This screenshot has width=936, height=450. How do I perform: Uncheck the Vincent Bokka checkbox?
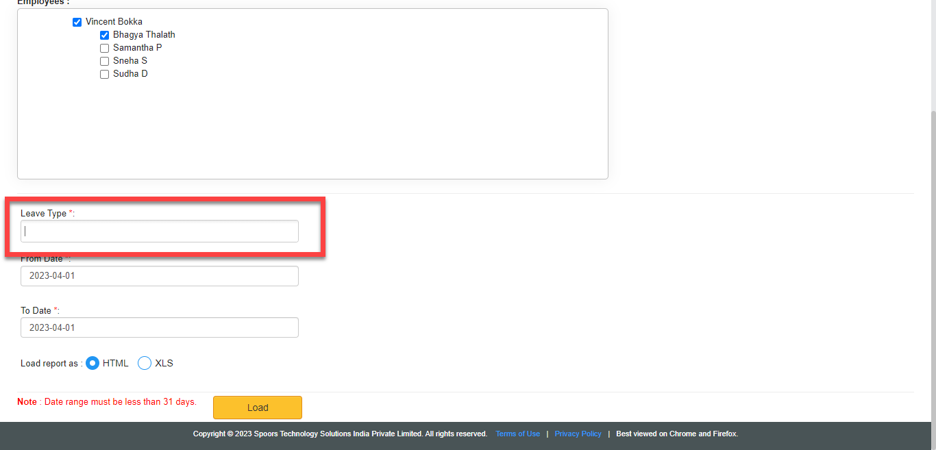click(x=77, y=22)
